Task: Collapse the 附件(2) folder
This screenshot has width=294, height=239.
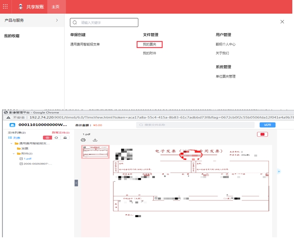Action: tap(14, 154)
